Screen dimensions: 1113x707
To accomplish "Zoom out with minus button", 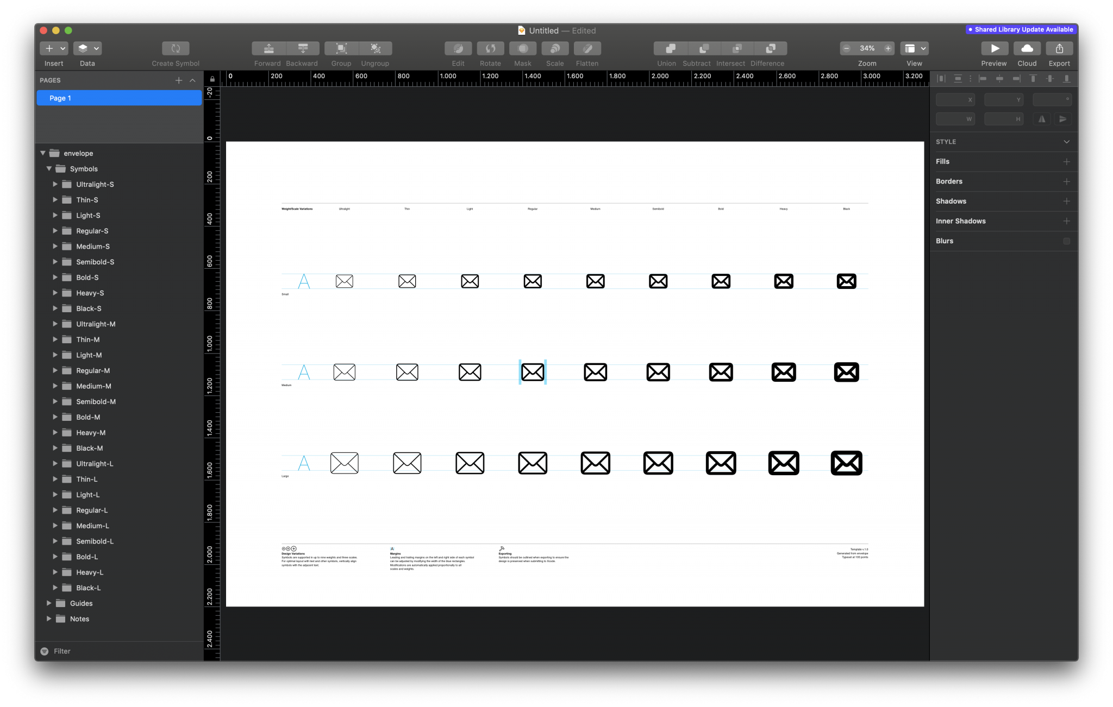I will point(846,48).
